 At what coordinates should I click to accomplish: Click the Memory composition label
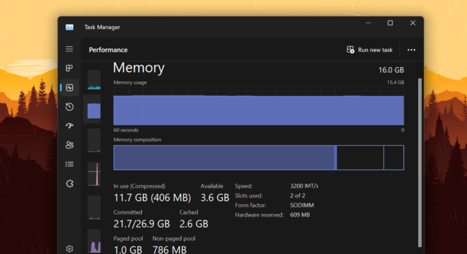[x=137, y=140]
